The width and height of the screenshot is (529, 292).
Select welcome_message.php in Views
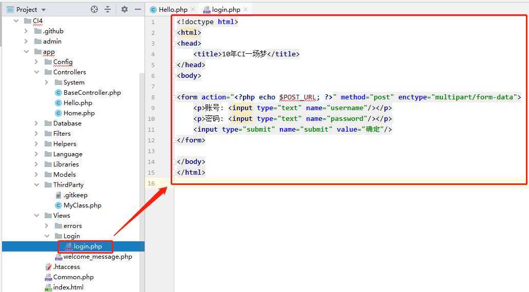(x=98, y=257)
